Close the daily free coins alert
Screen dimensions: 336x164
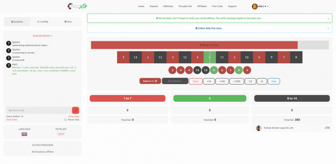328,28
